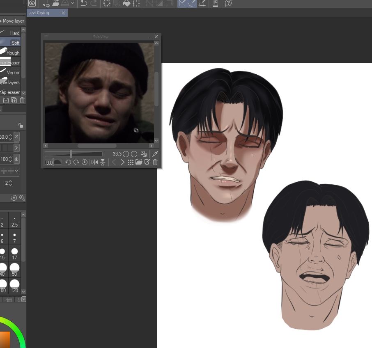Open the stabilization dropdown chevron
Screen dimensions: 372x348
coord(17,171)
